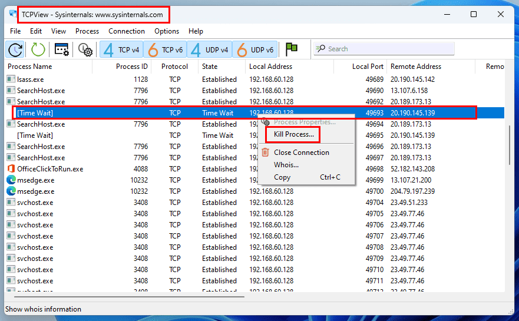The image size is (519, 321).
Task: Click the Local Port column header
Action: pos(368,67)
